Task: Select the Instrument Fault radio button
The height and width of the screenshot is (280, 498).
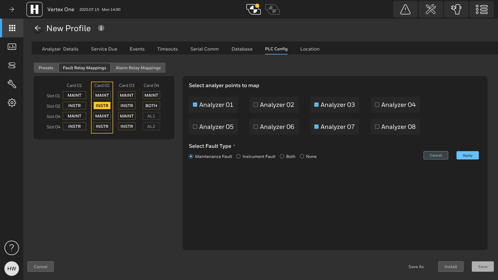Action: (238, 156)
